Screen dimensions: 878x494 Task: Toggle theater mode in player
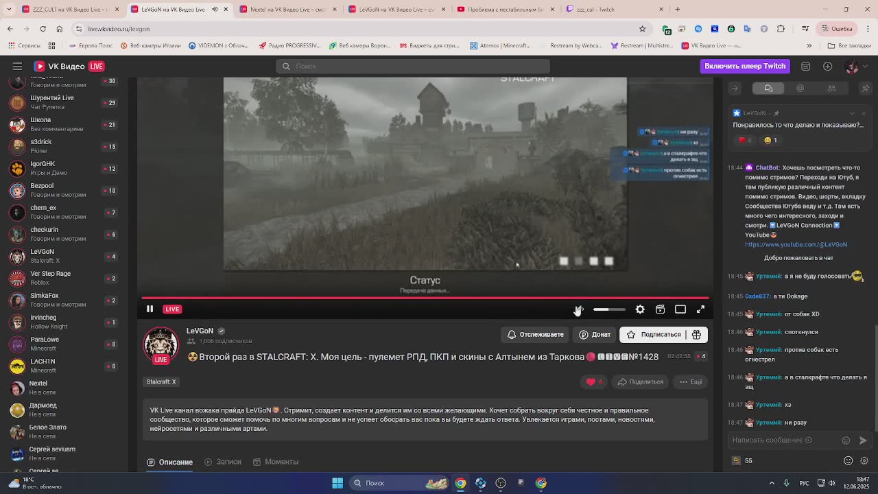680,309
